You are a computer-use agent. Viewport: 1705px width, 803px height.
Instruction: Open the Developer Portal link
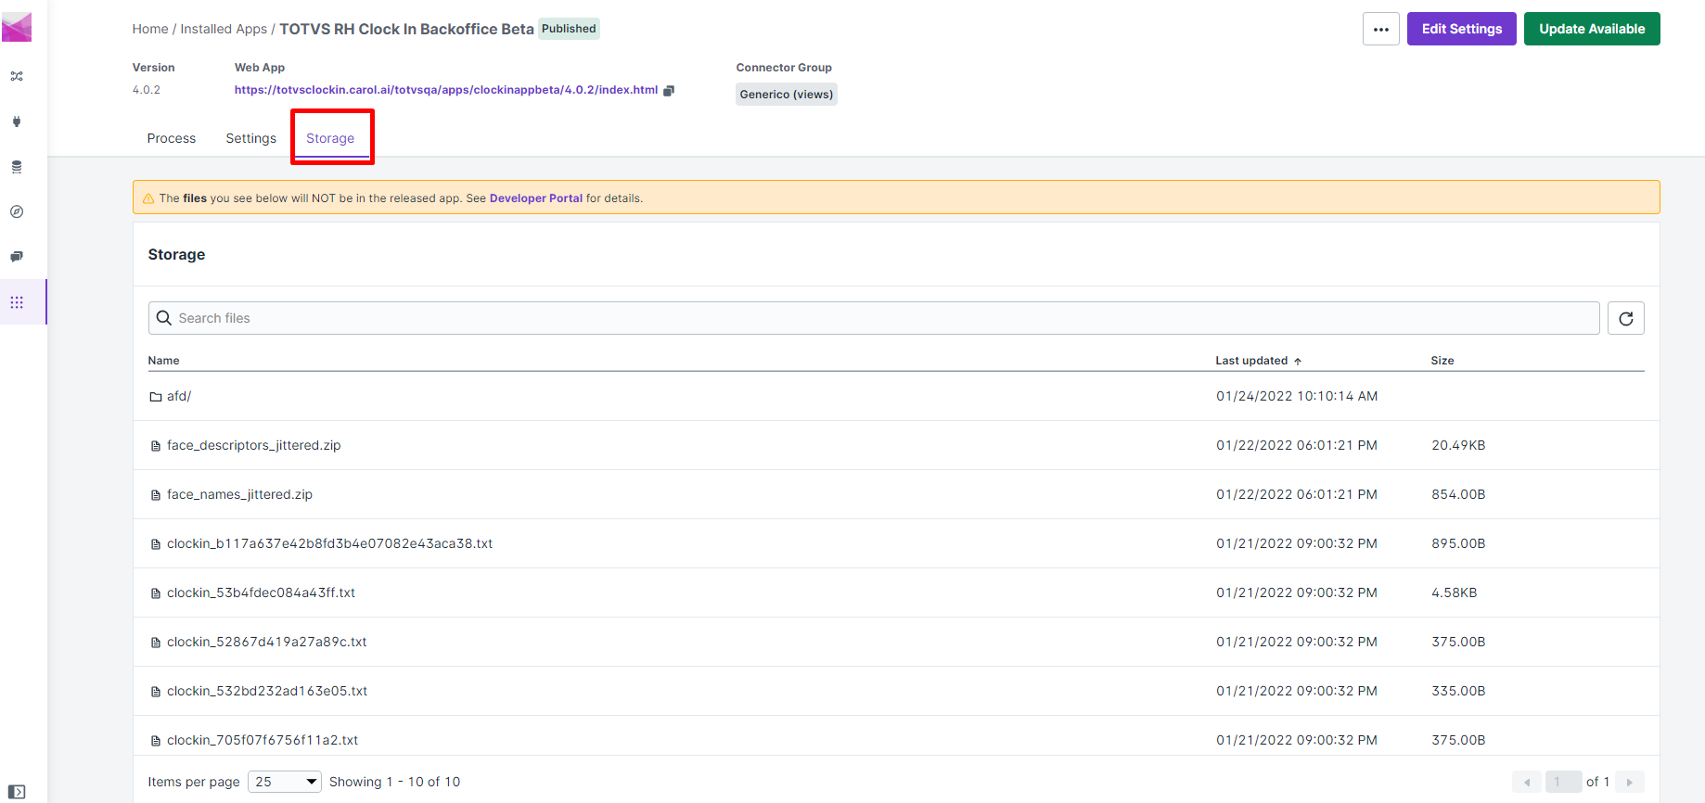(536, 198)
